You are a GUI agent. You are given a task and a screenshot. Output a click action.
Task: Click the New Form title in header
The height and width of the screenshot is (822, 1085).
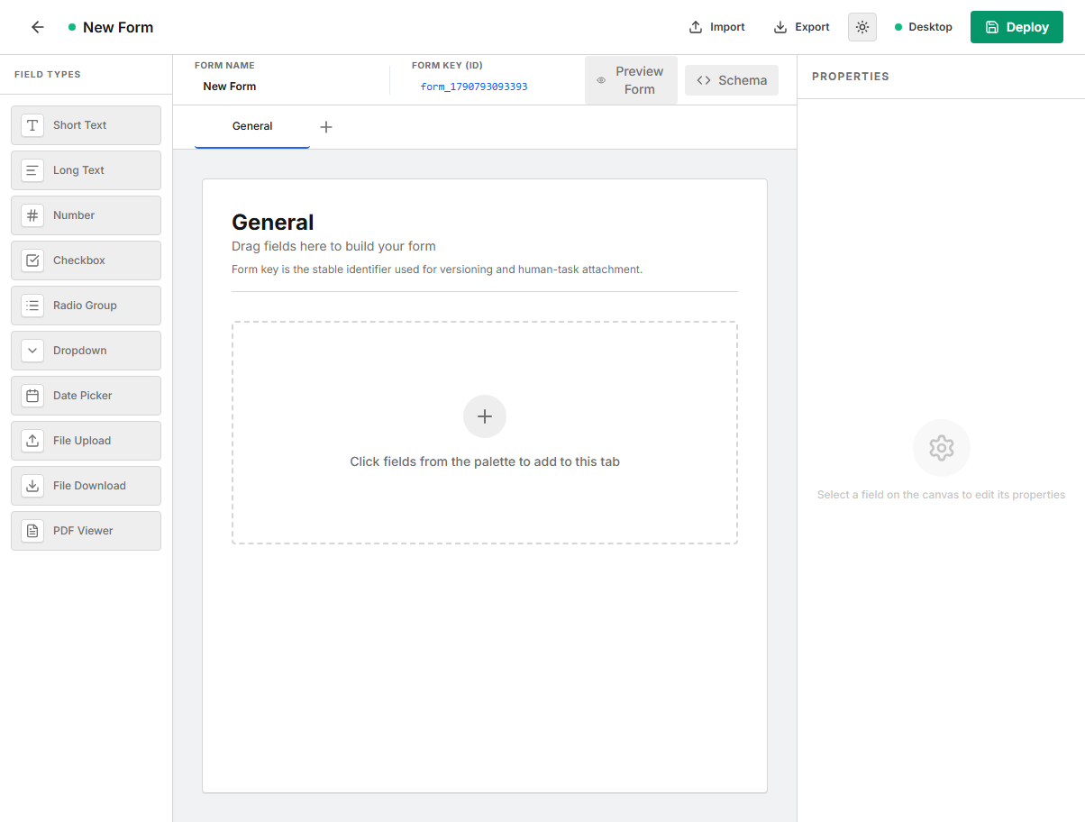[x=118, y=27]
